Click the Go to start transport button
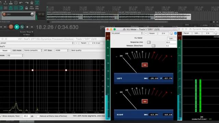Image resolution: width=219 pixels, height=123 pixels. click(x=1, y=27)
